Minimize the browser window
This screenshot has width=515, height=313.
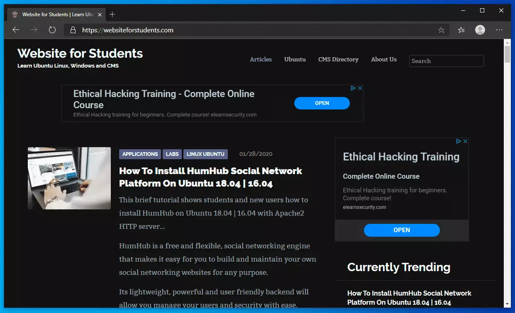[x=463, y=10]
